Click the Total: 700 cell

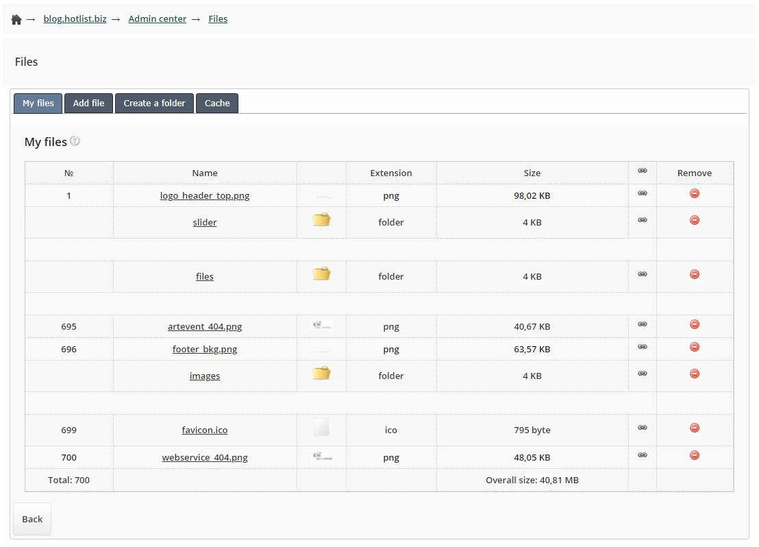(x=69, y=480)
